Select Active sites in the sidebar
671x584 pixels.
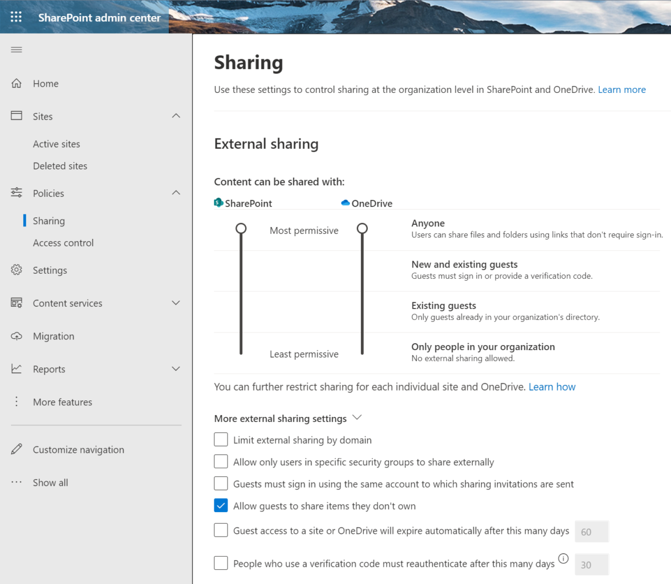[x=56, y=144]
